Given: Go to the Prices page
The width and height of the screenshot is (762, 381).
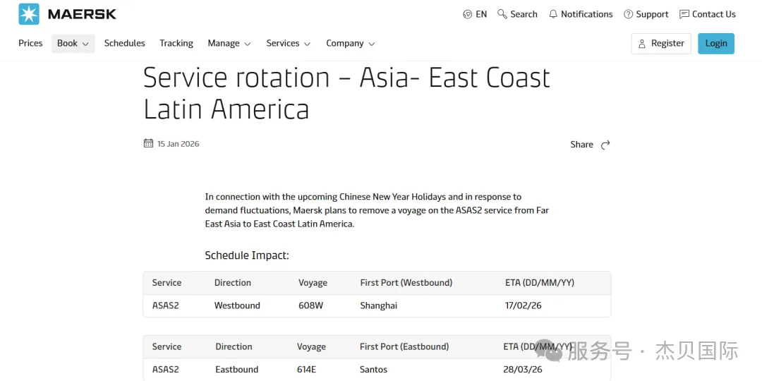Looking at the screenshot, I should click(30, 43).
